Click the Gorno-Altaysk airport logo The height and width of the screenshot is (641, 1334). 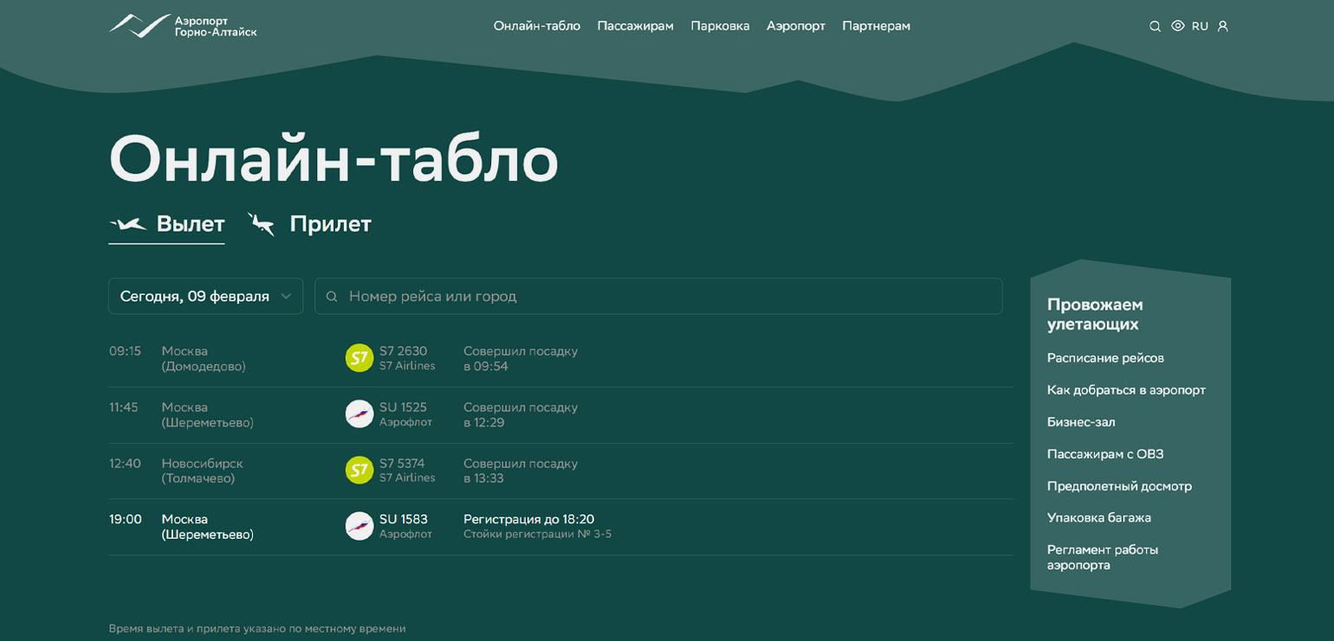tap(183, 26)
